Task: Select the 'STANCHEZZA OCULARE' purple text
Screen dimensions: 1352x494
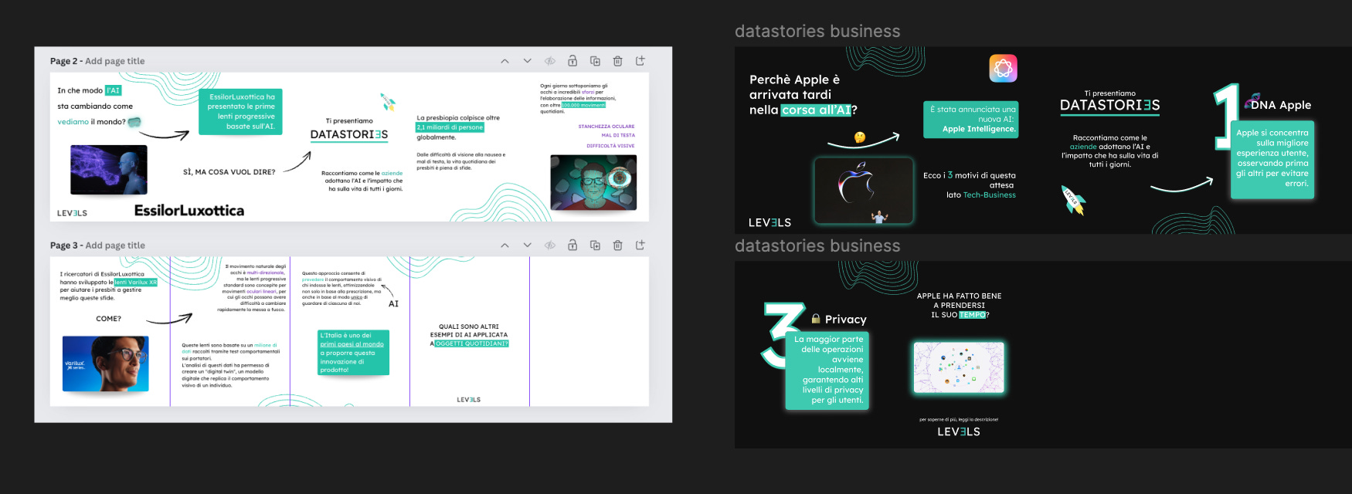Action: click(x=606, y=127)
